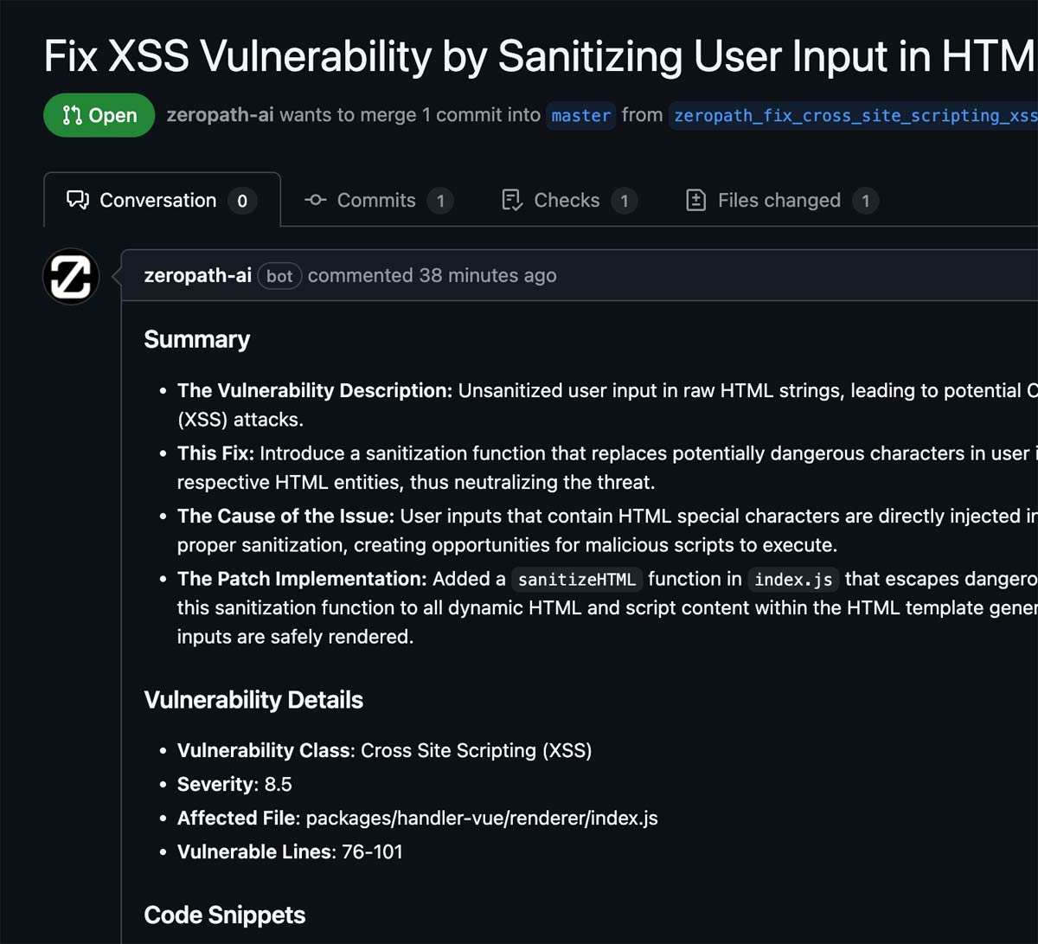Click the zeropath-ai avatar logo
Screen dimensions: 1038x944
point(71,277)
